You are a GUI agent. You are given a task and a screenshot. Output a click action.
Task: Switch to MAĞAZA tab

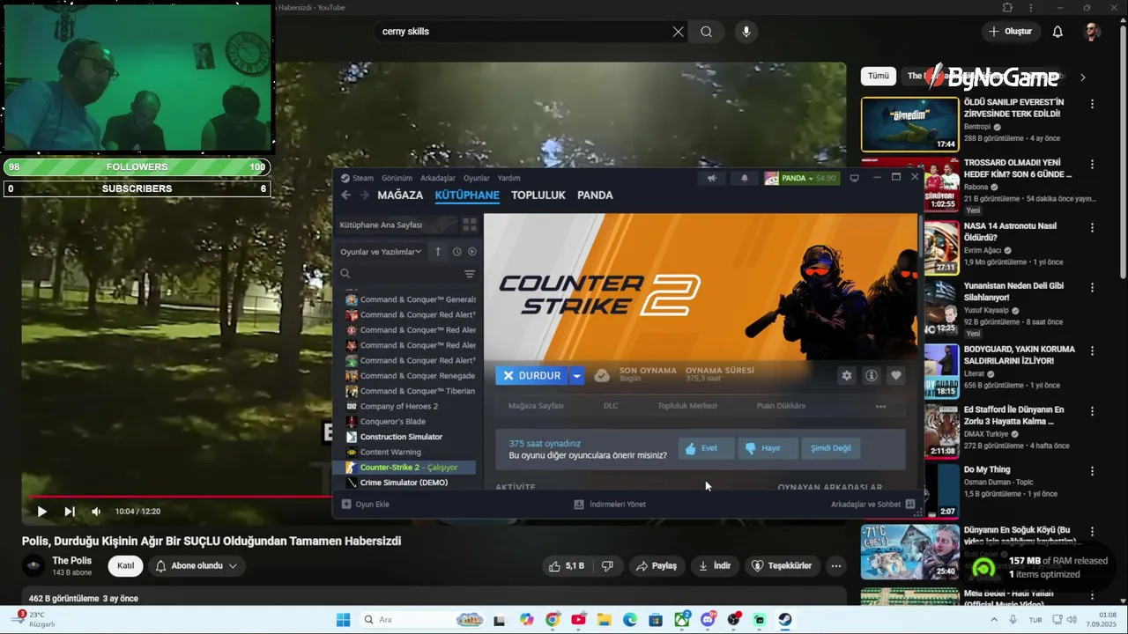click(400, 195)
